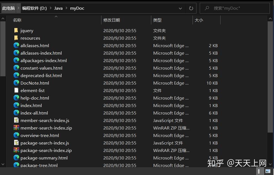
Task: Click the Edge icon beside index-all.html
Action: tap(16, 113)
